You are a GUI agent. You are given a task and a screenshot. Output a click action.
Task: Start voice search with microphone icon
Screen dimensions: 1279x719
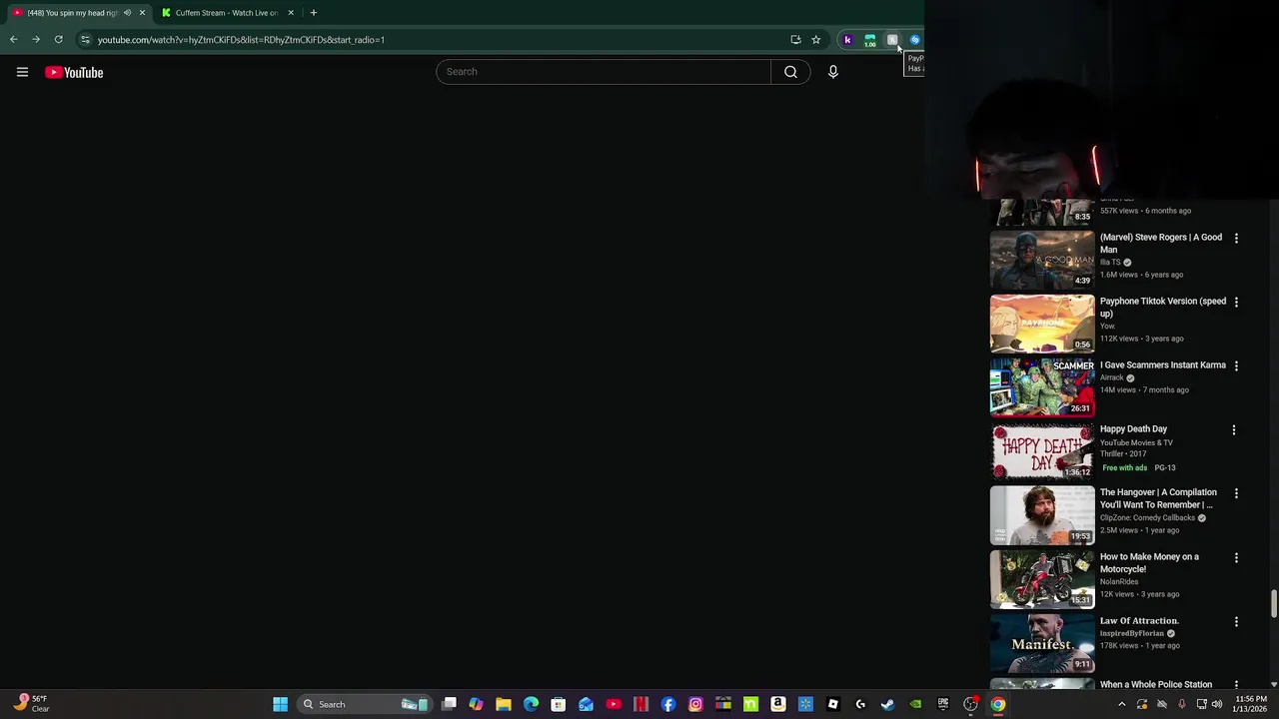click(x=832, y=72)
